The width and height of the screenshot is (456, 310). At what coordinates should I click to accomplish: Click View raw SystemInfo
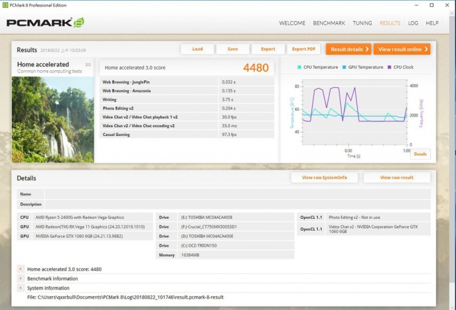click(x=324, y=178)
